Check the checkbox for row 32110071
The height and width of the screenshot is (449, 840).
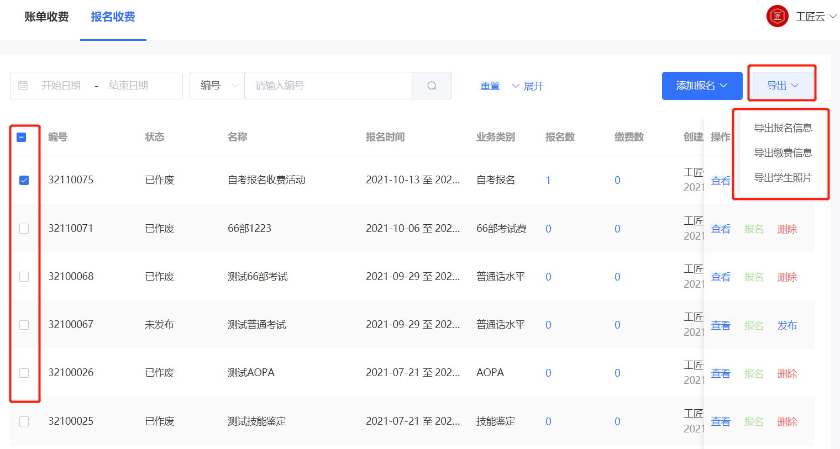(24, 228)
